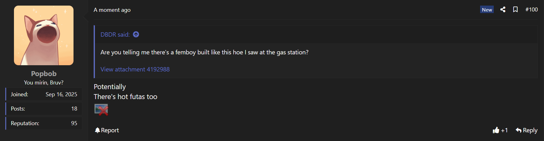View the +1 reaction count
Screen dimensions: 544x141
[504, 130]
